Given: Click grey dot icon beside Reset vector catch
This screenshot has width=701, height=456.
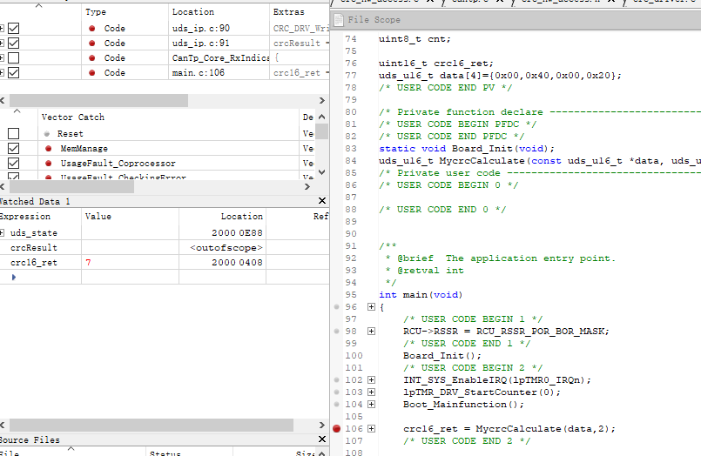Looking at the screenshot, I should coord(47,133).
